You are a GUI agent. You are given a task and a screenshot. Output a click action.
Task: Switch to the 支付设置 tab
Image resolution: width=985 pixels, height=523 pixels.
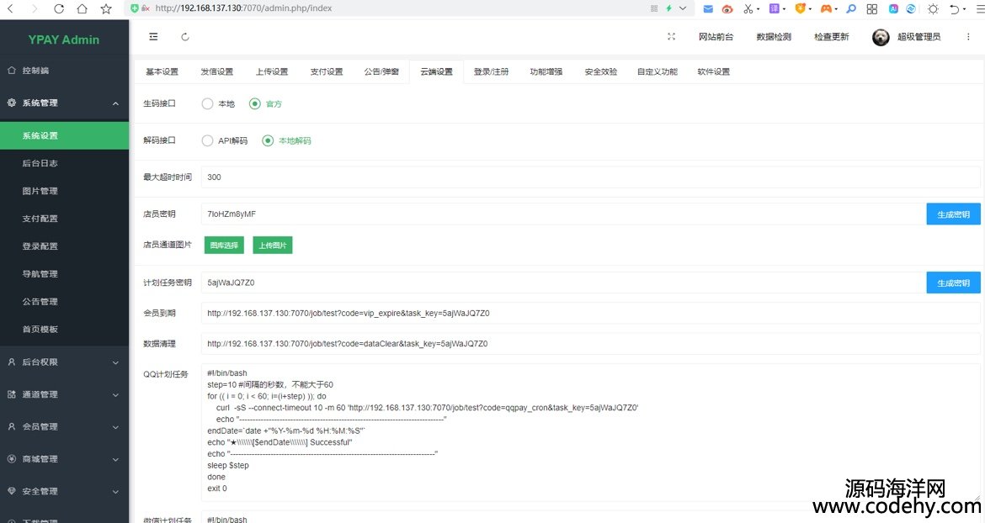[x=326, y=71]
